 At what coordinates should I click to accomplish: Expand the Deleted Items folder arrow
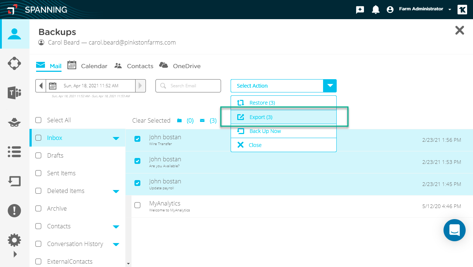pyautogui.click(x=116, y=192)
